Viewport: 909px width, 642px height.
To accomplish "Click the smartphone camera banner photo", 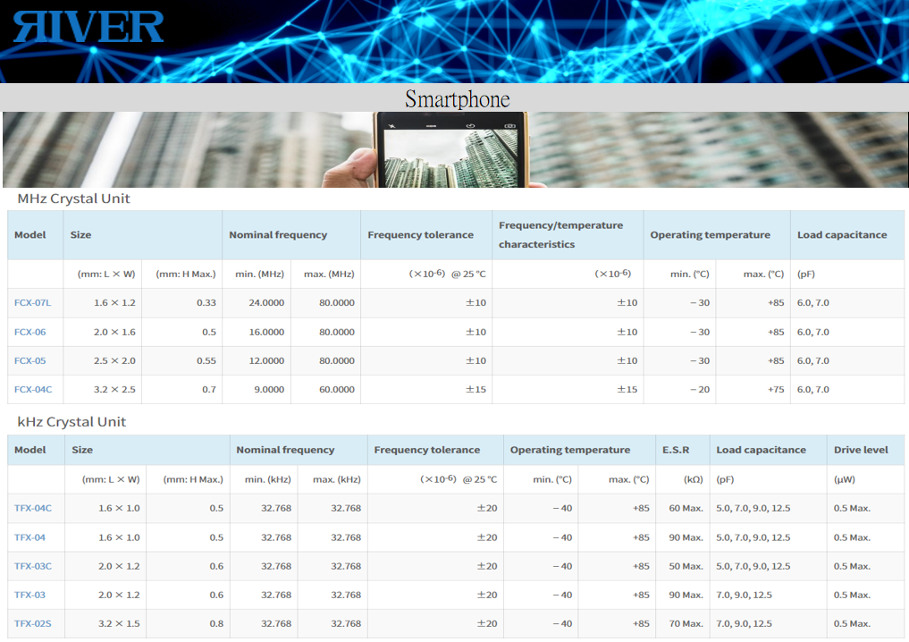I will pyautogui.click(x=451, y=149).
